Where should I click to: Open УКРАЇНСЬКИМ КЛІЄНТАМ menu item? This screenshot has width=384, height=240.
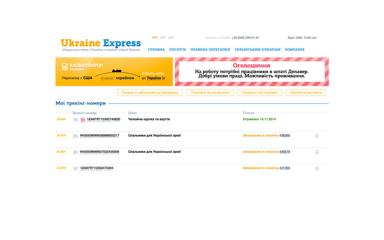(258, 50)
